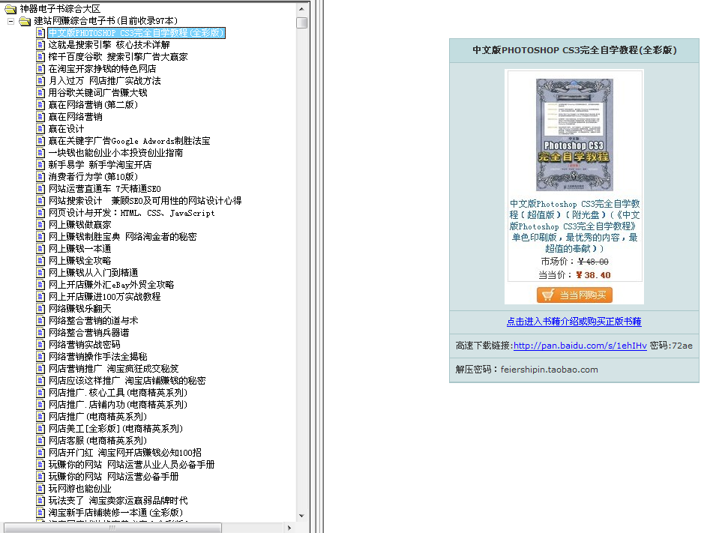The width and height of the screenshot is (728, 533).
Task: Open 点击进入书籍介绍或购买正版书籍 link
Action: (574, 322)
